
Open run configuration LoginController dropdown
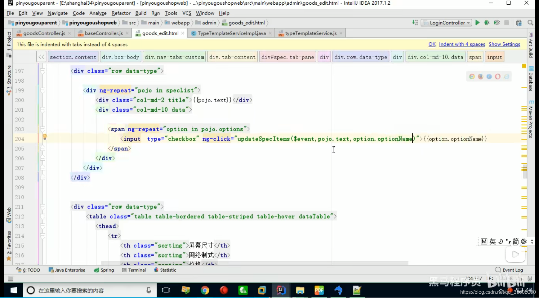coord(446,23)
